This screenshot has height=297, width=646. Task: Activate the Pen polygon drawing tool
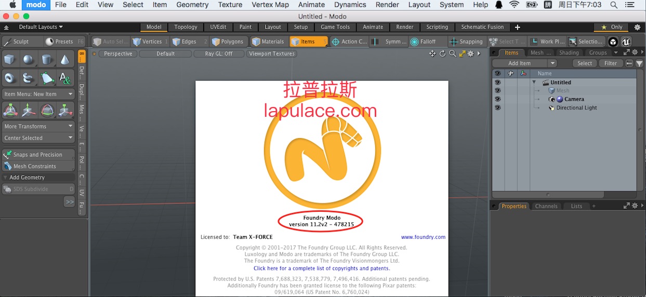(47, 78)
